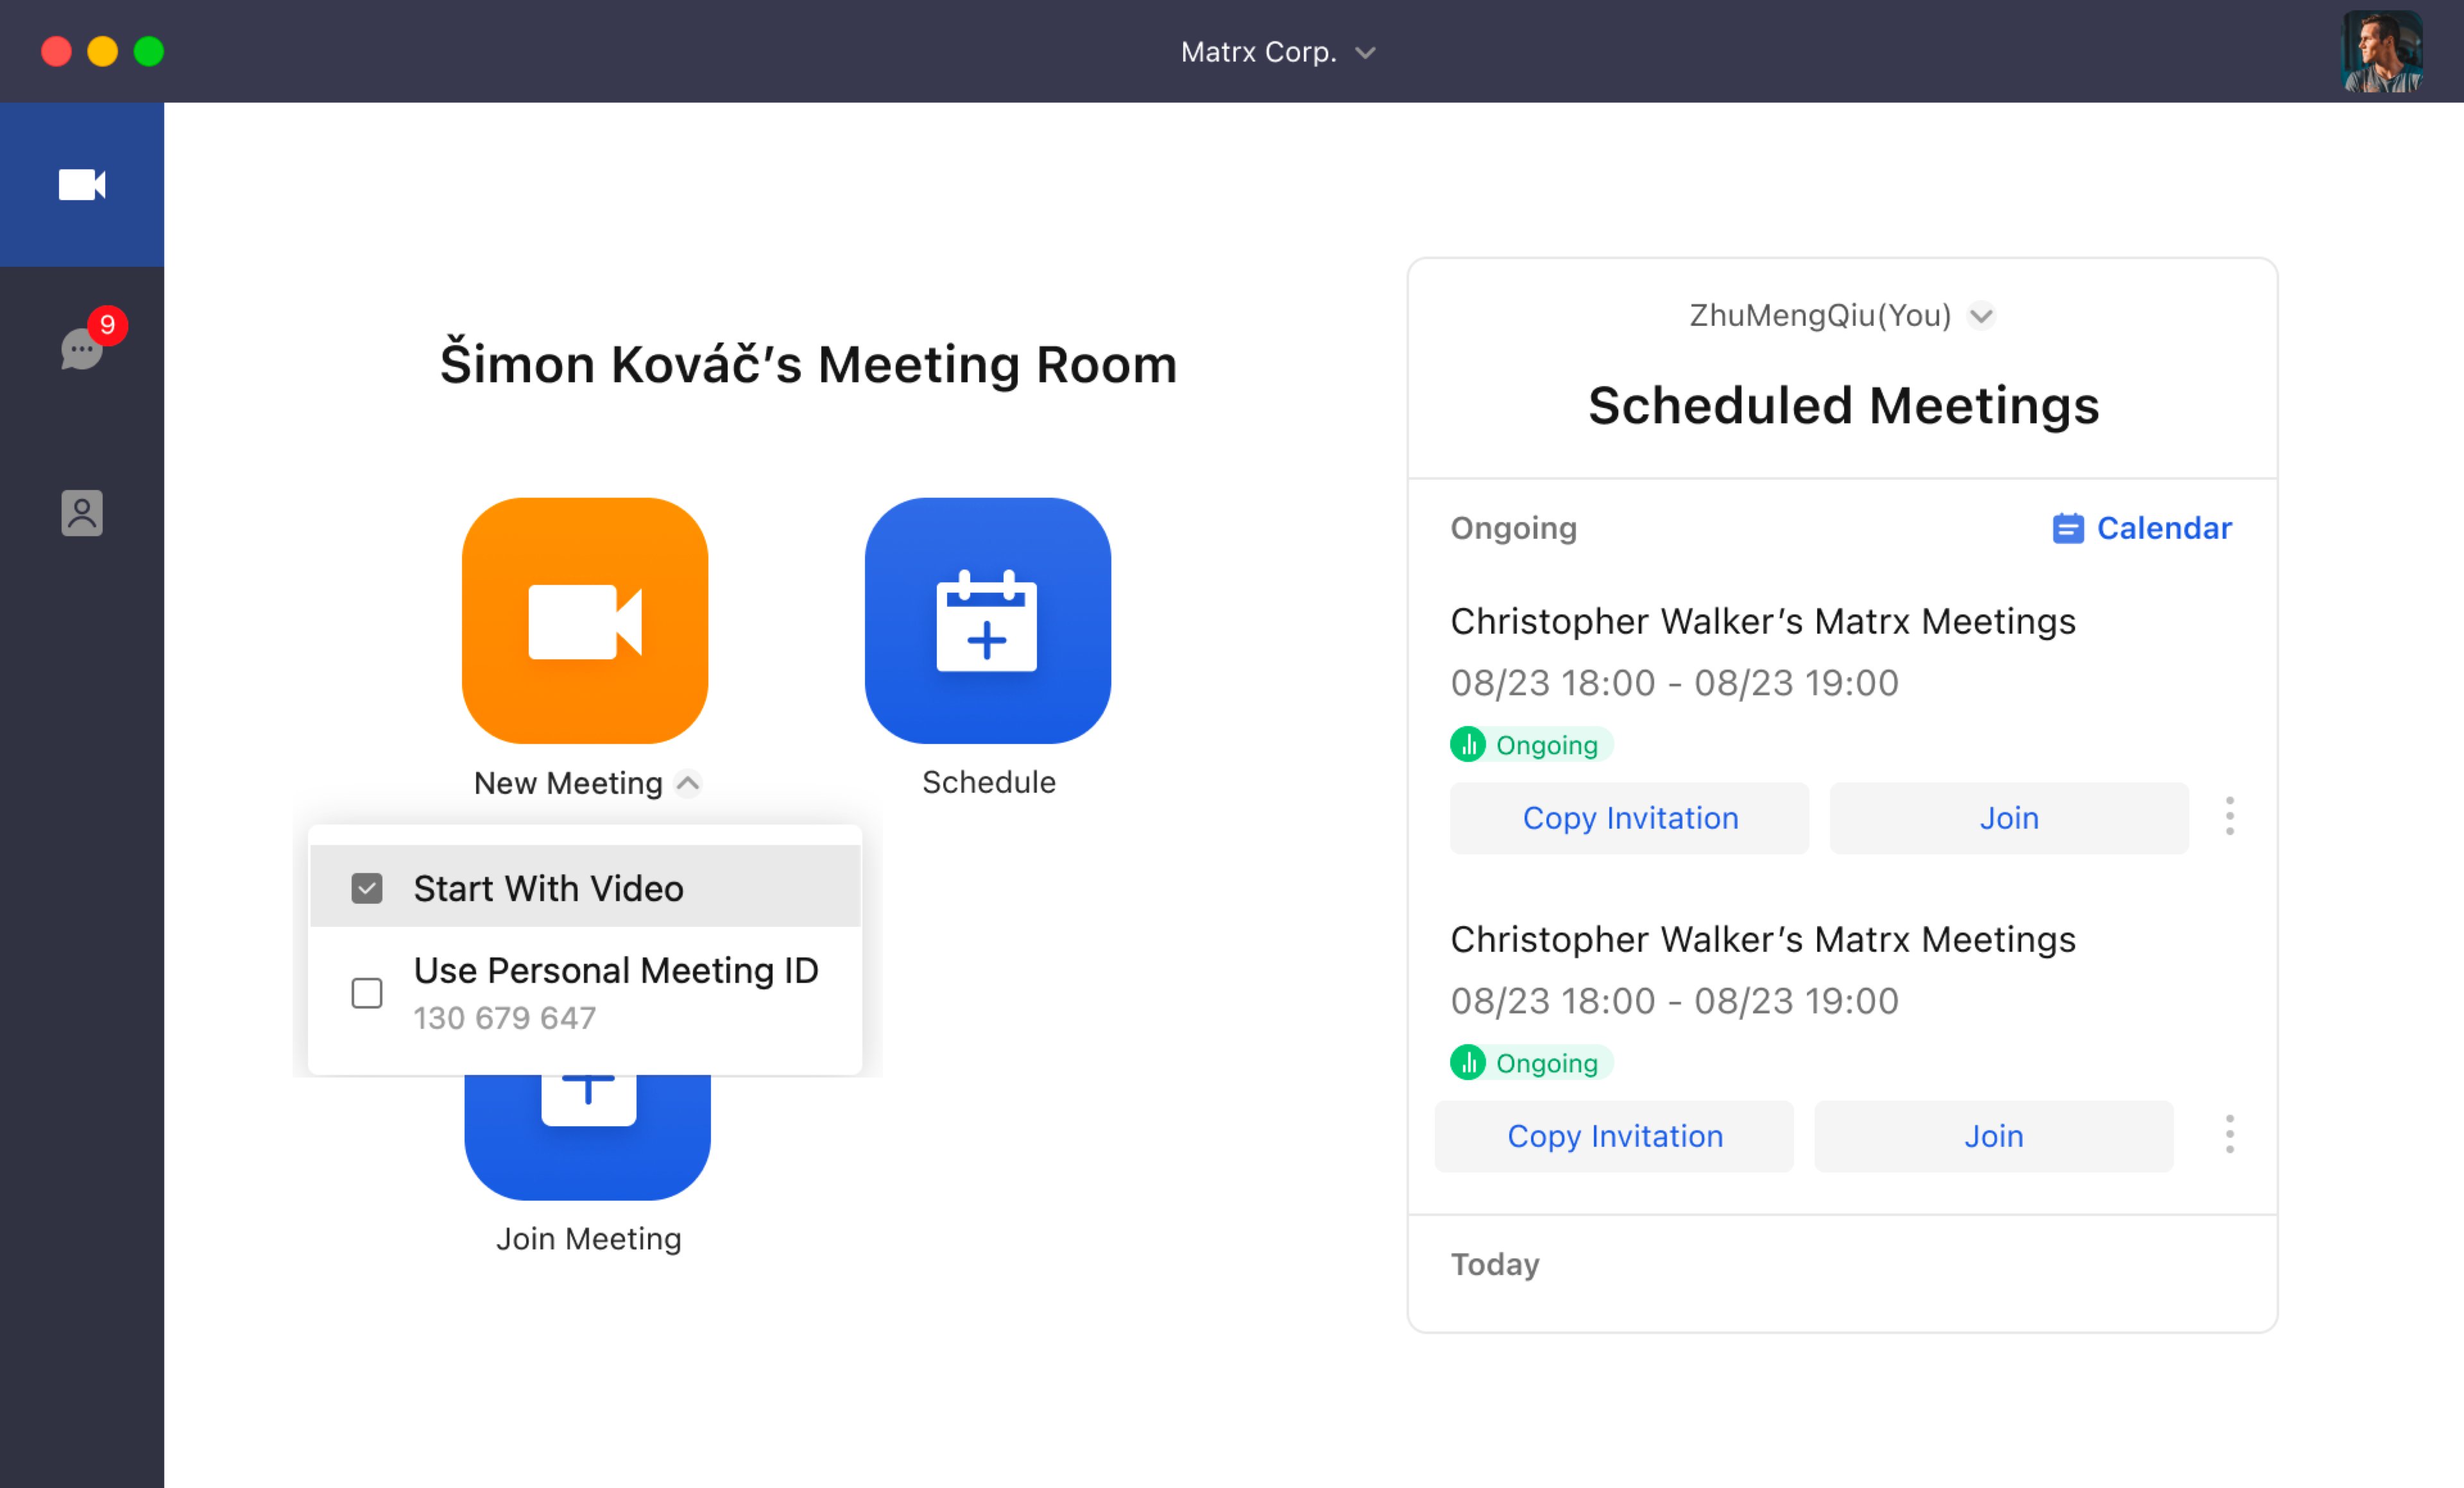Join the second ongoing Matrx meeting
This screenshot has height=1488, width=2464.
click(1993, 1137)
